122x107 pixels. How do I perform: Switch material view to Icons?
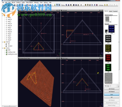point(112,94)
